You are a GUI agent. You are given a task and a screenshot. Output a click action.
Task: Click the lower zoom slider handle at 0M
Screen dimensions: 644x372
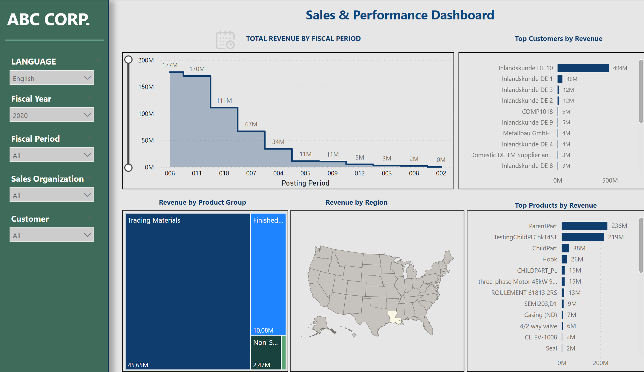point(128,168)
